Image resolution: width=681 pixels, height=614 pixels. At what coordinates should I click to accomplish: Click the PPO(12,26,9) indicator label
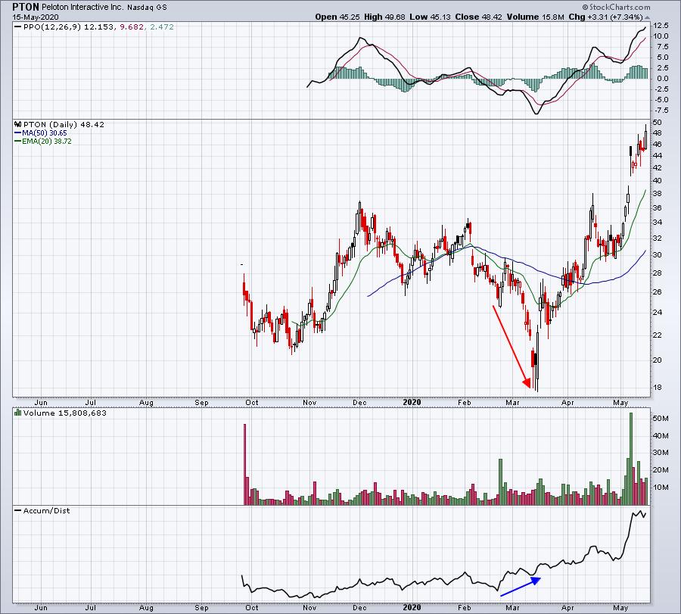tap(48, 27)
